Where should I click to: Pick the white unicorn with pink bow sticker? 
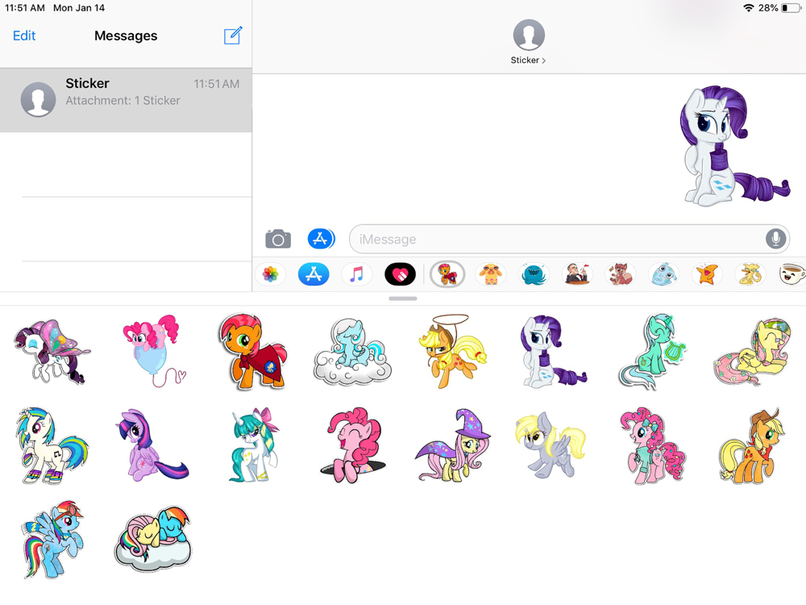pos(254,445)
